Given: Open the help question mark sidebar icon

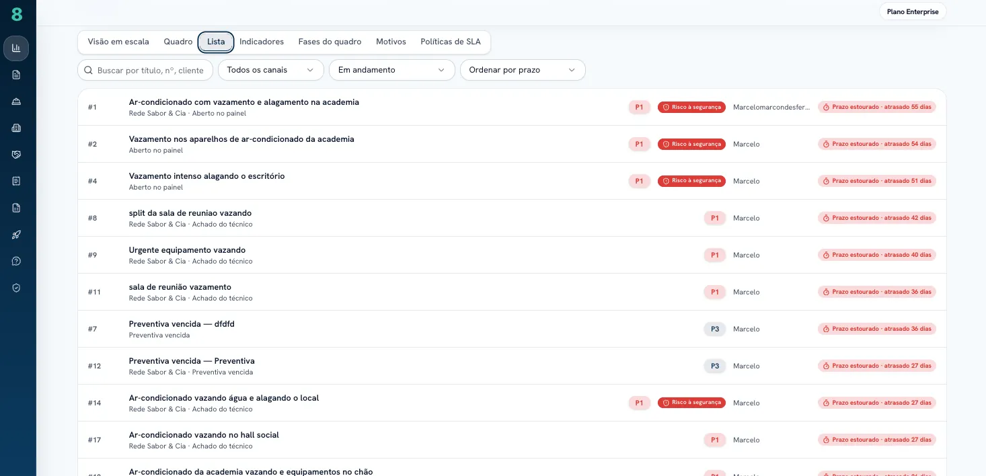Looking at the screenshot, I should (x=16, y=261).
